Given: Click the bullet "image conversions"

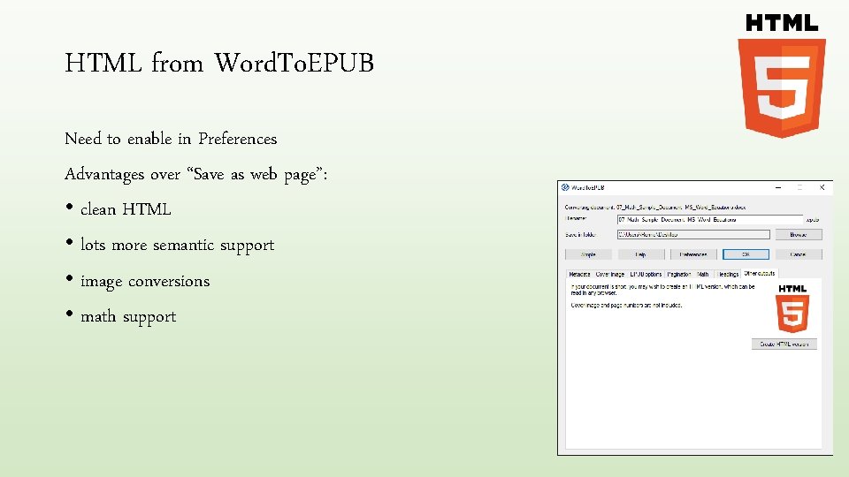Looking at the screenshot, I should (x=145, y=281).
